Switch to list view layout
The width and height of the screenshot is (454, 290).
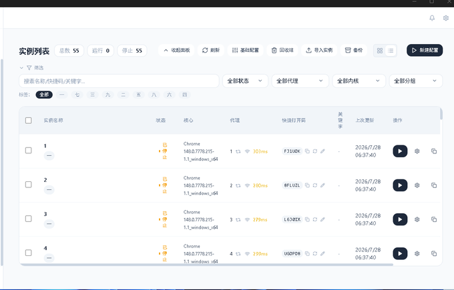click(x=391, y=51)
